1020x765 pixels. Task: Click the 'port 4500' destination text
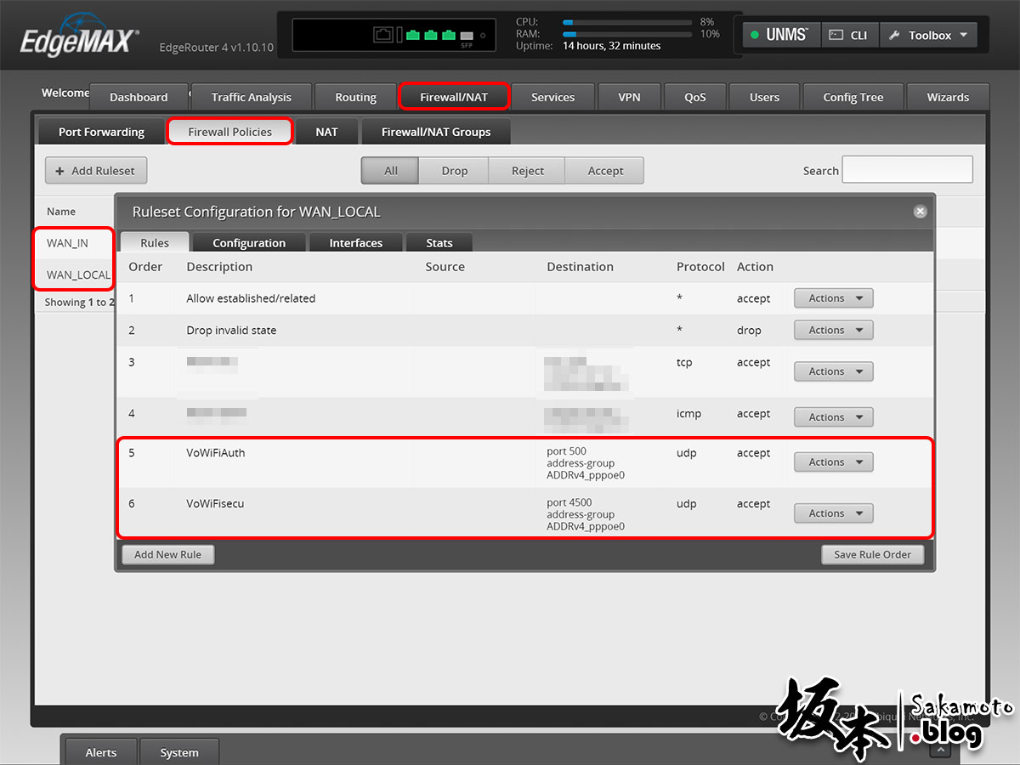tap(569, 502)
